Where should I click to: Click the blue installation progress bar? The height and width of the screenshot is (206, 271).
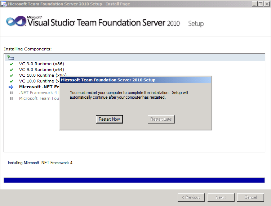134,180
